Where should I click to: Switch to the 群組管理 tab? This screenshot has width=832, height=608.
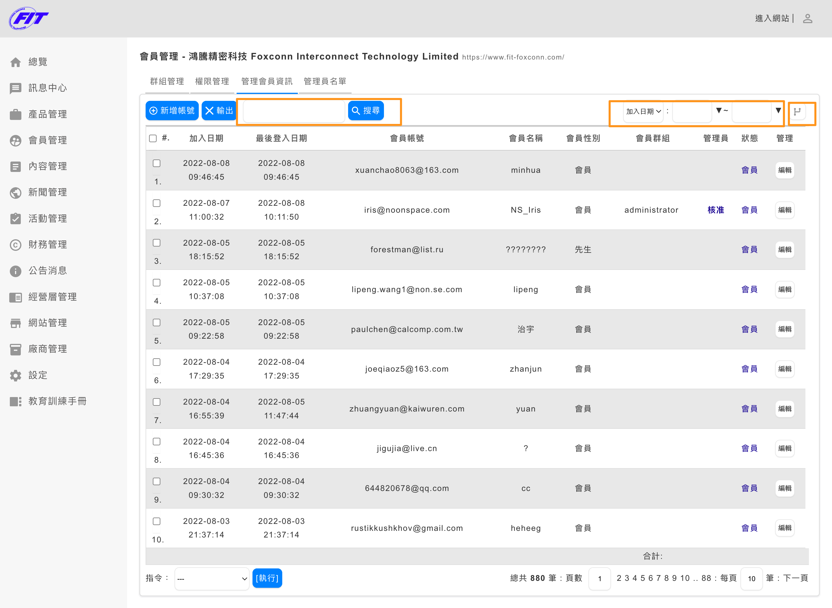coord(167,81)
